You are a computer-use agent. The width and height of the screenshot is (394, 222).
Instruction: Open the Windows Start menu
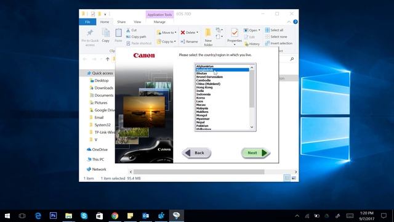coord(7,216)
